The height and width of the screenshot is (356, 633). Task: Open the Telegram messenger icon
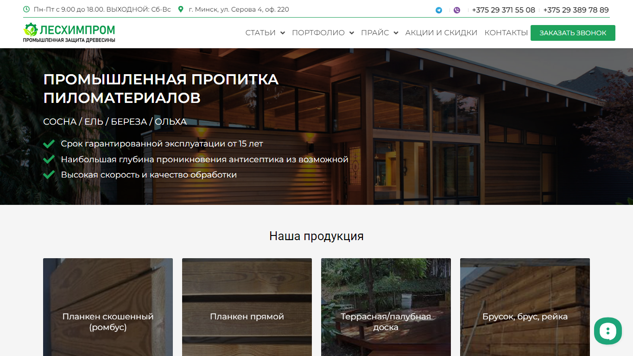tap(438, 10)
